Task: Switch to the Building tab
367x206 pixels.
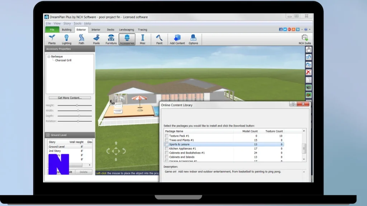Action: [x=66, y=30]
